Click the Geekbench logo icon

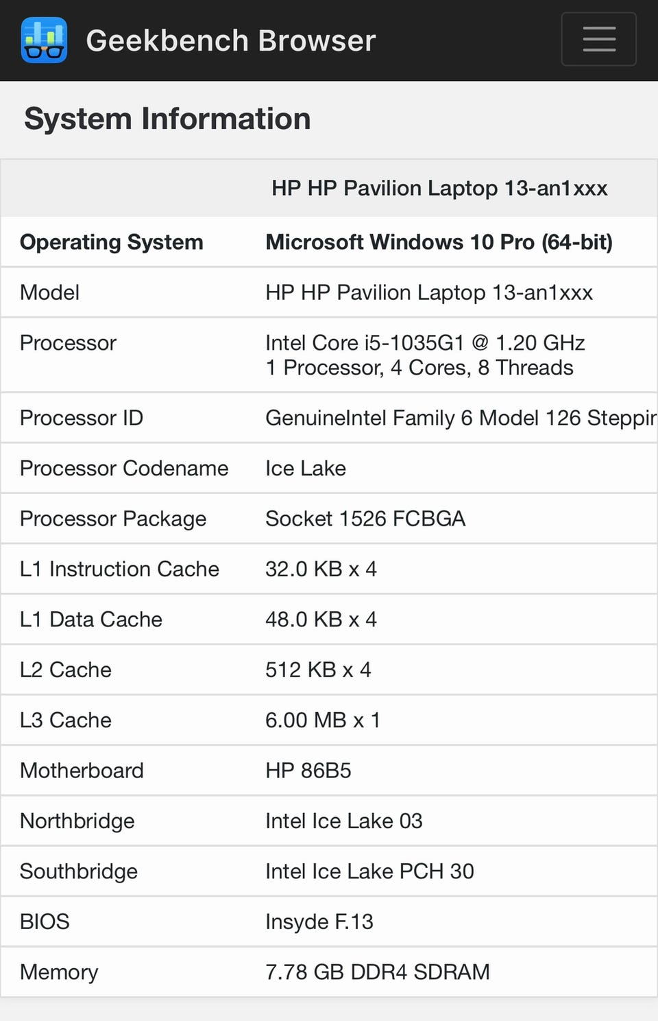(x=44, y=40)
